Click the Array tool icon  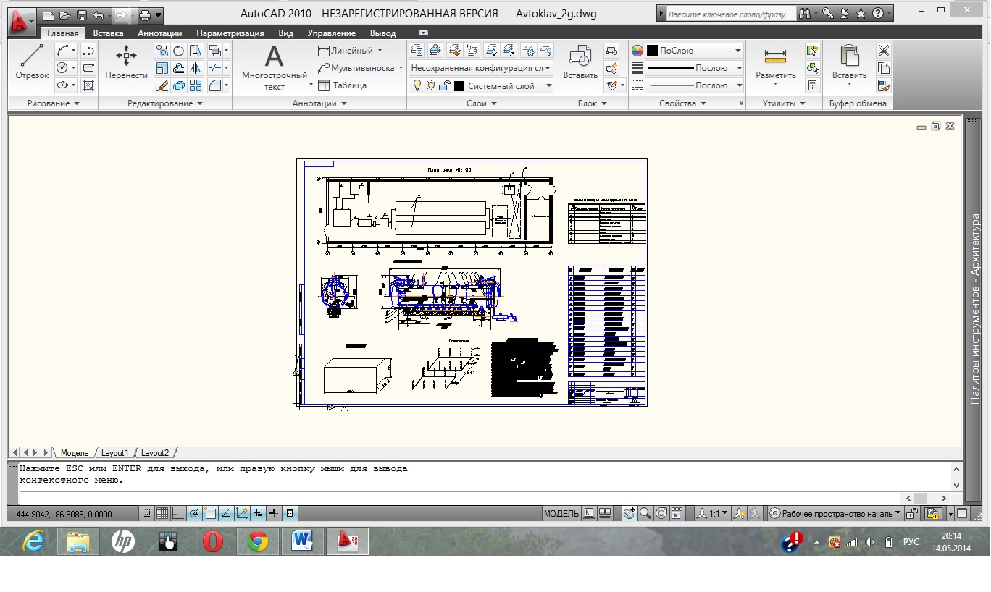[195, 85]
